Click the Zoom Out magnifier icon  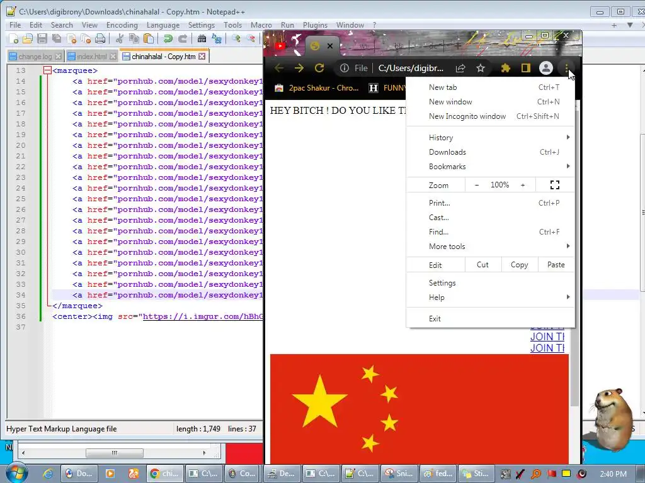pos(250,39)
